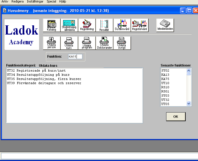Click scroll down arrow in Senaste funktioner
The height and width of the screenshot is (161, 198).
[189, 104]
